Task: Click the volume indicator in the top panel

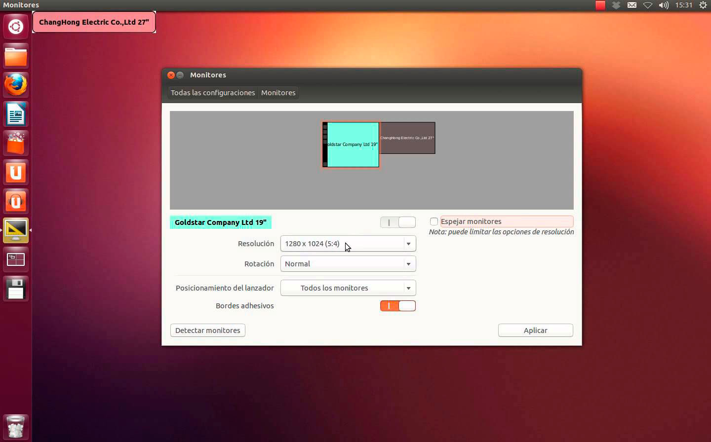Action: coord(664,5)
